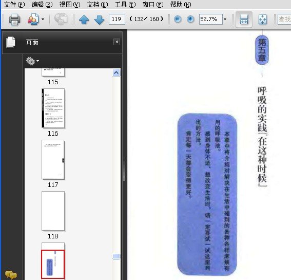Open the 帮助(H) menu

(x=181, y=5)
